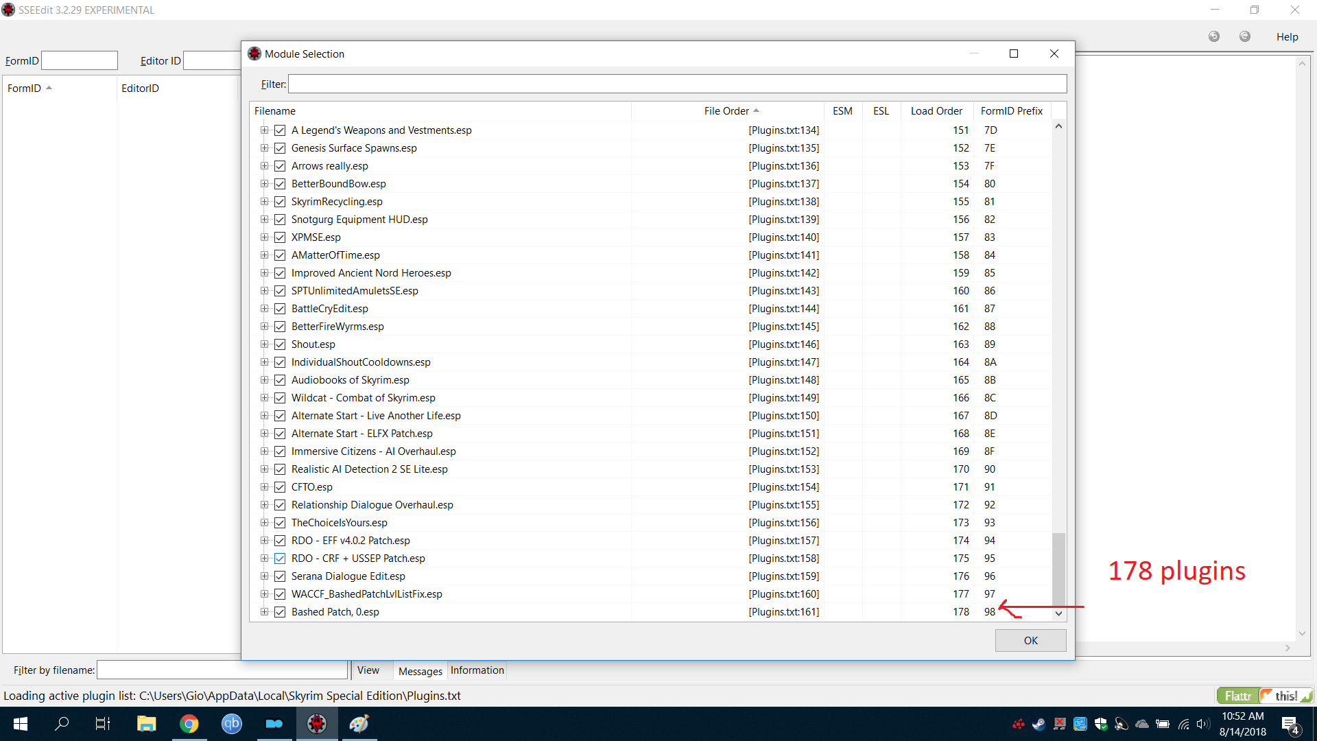Screen dimensions: 1317x741
Task: Switch to the View tab
Action: coord(368,670)
